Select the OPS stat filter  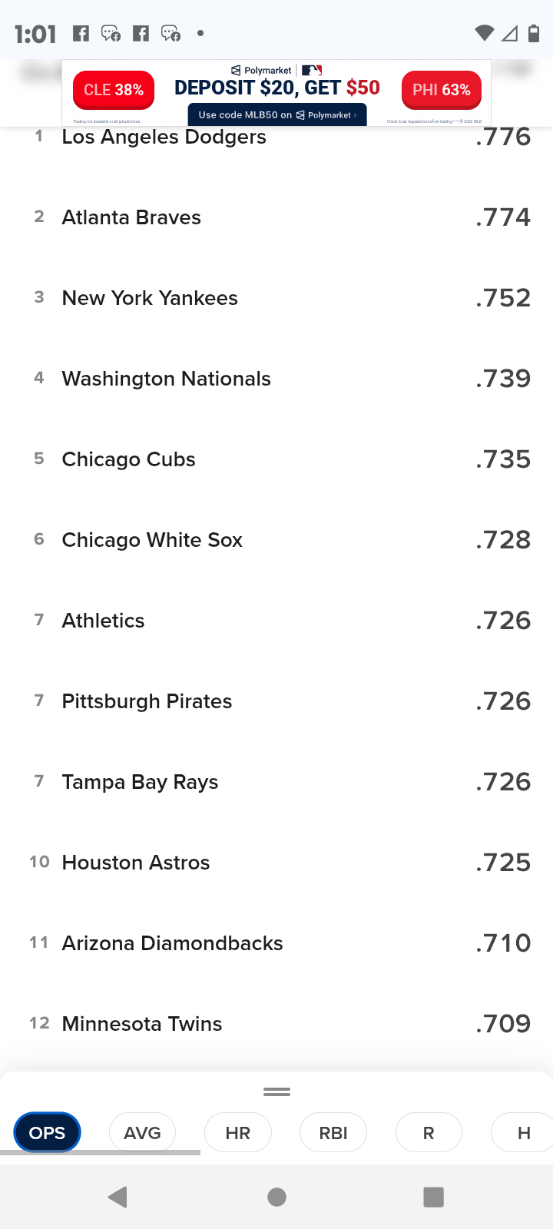click(x=47, y=1133)
